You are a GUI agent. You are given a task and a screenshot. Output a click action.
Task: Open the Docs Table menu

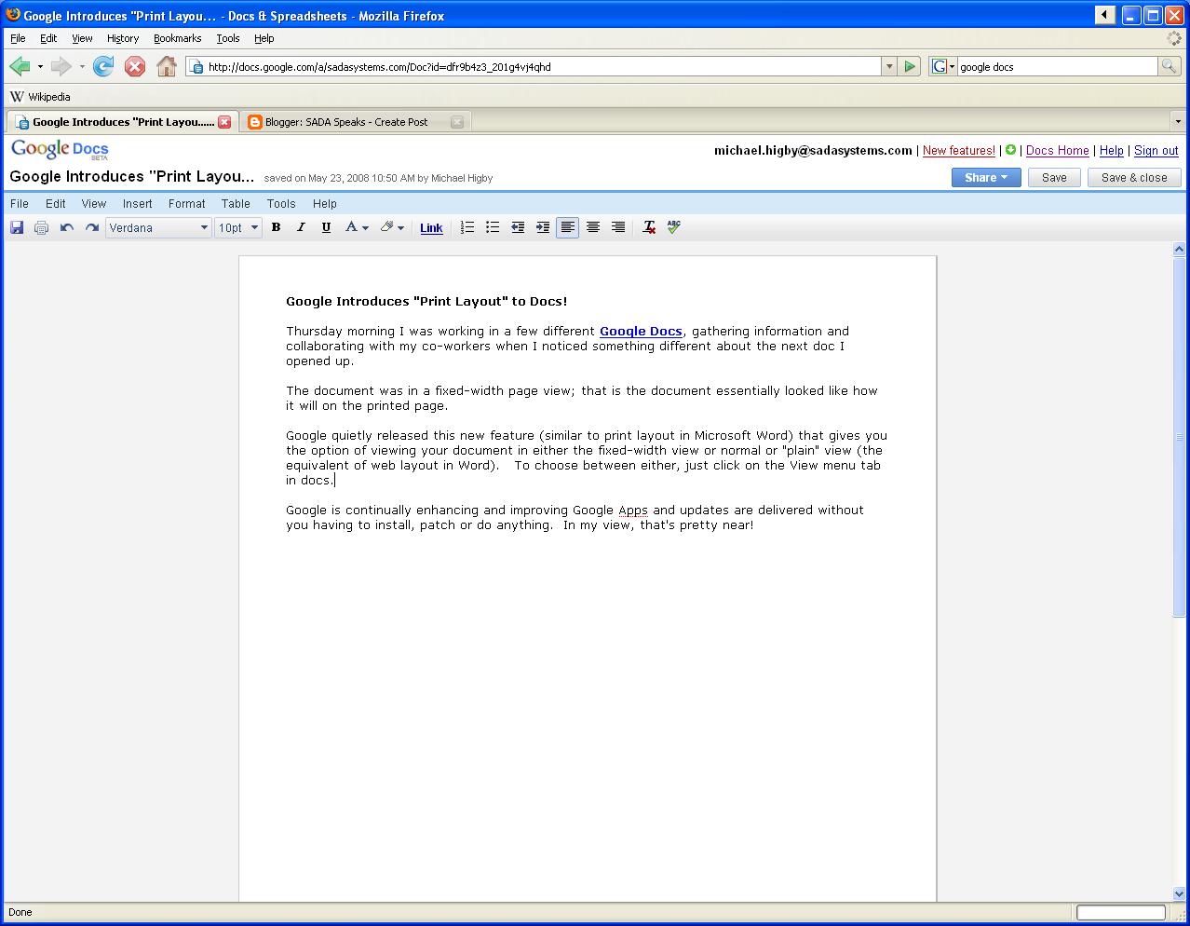click(236, 203)
